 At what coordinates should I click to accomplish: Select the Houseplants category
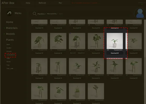tap(11, 55)
